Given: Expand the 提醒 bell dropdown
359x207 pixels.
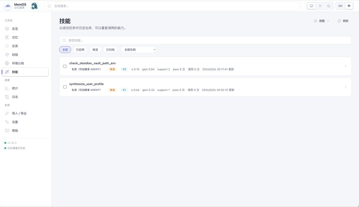Looking at the screenshot, I should click(322, 21).
